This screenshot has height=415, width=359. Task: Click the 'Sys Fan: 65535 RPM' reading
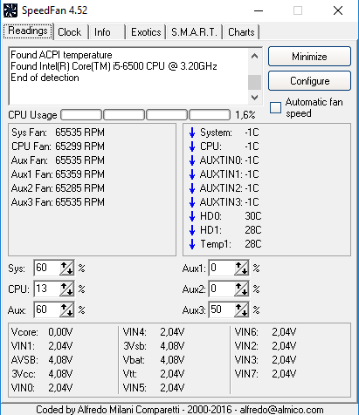tap(58, 133)
